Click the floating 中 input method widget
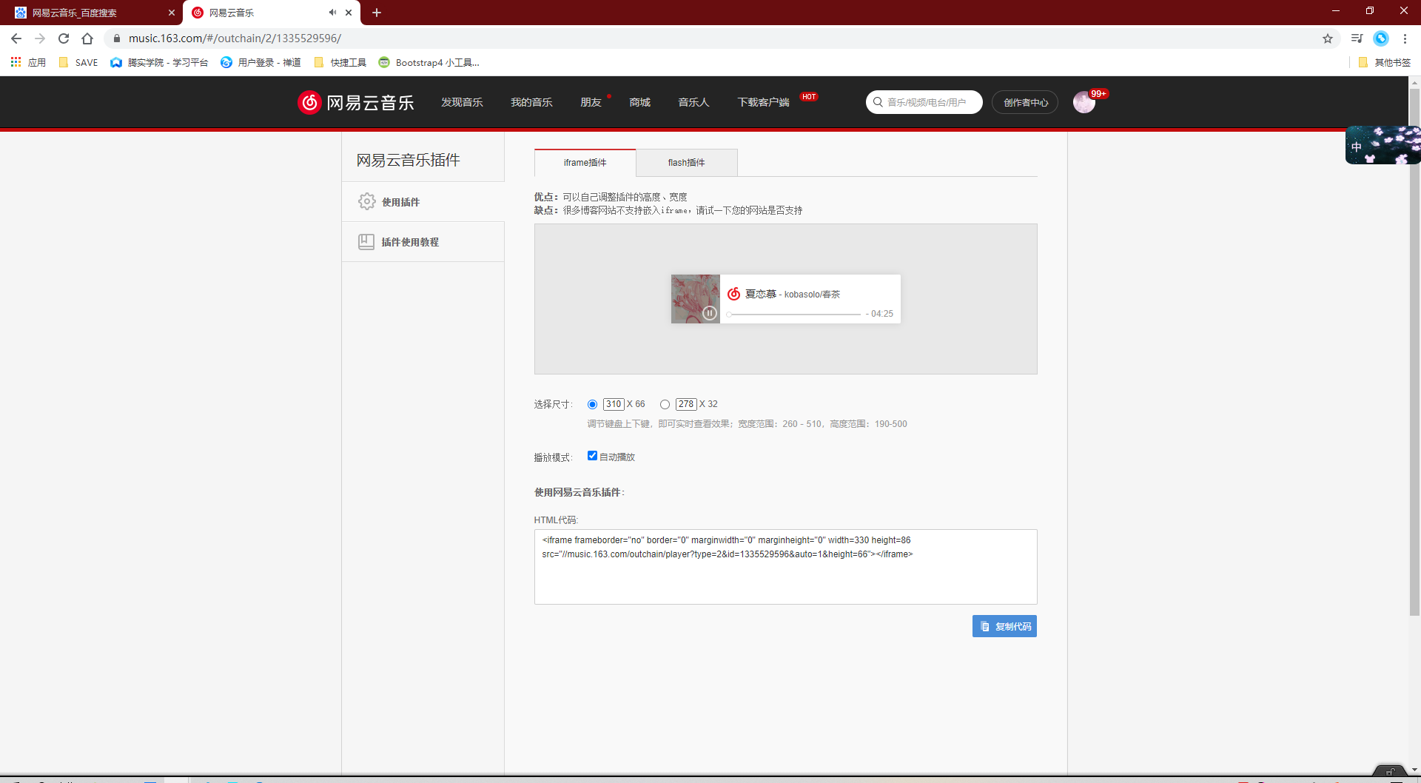 point(1383,145)
